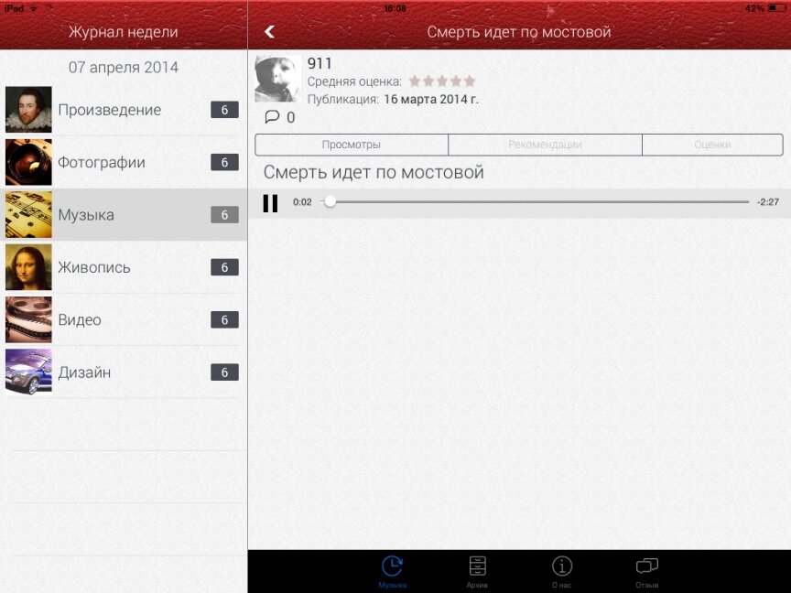Viewport: 791px width, 593px height.
Task: Click the author name 911
Action: (x=320, y=63)
